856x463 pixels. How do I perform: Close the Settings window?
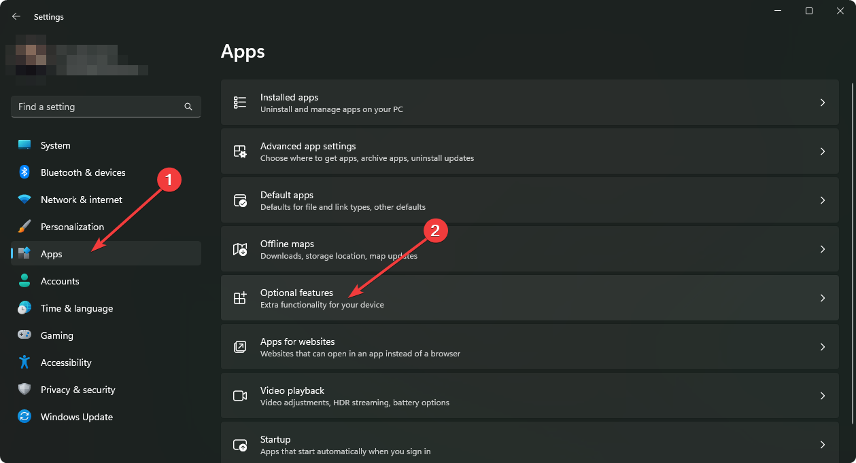point(840,11)
